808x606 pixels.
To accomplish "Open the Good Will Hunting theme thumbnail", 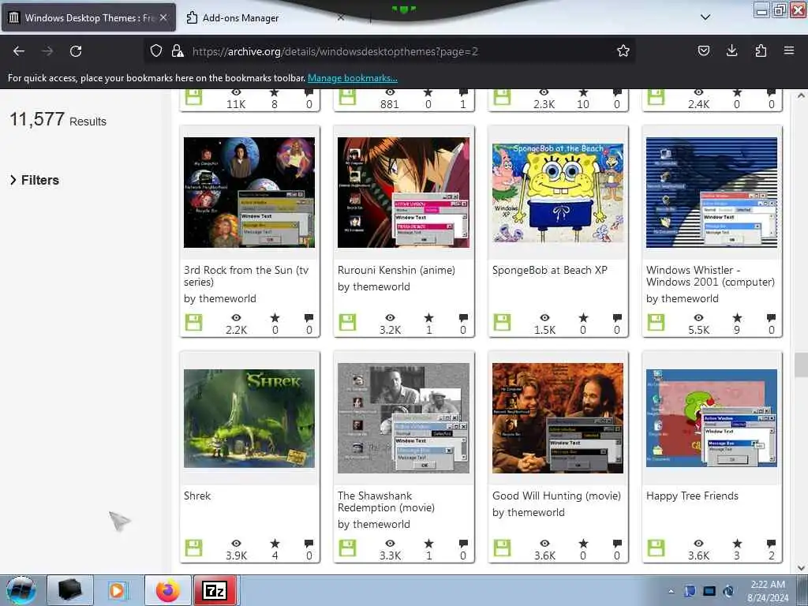I will click(x=558, y=418).
